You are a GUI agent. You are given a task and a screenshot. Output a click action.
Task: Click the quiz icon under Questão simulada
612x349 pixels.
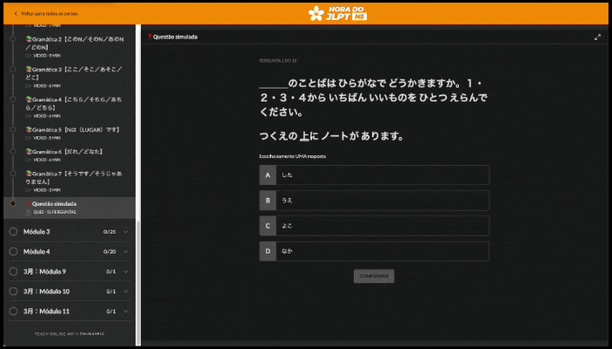[x=28, y=212]
